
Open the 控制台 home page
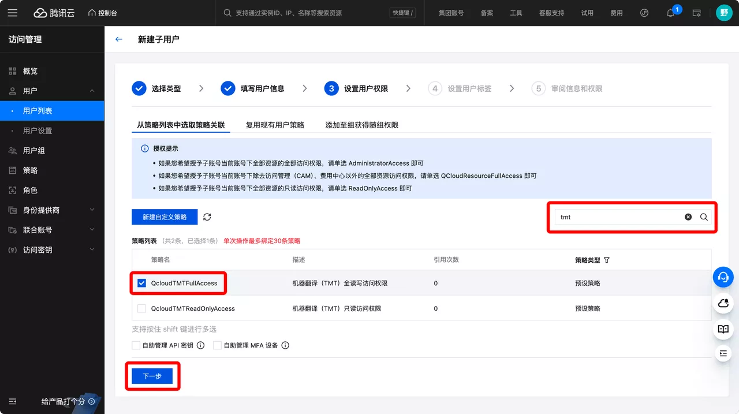click(x=102, y=12)
